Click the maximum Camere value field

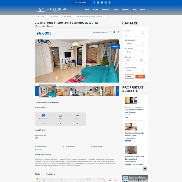pos(143,33)
